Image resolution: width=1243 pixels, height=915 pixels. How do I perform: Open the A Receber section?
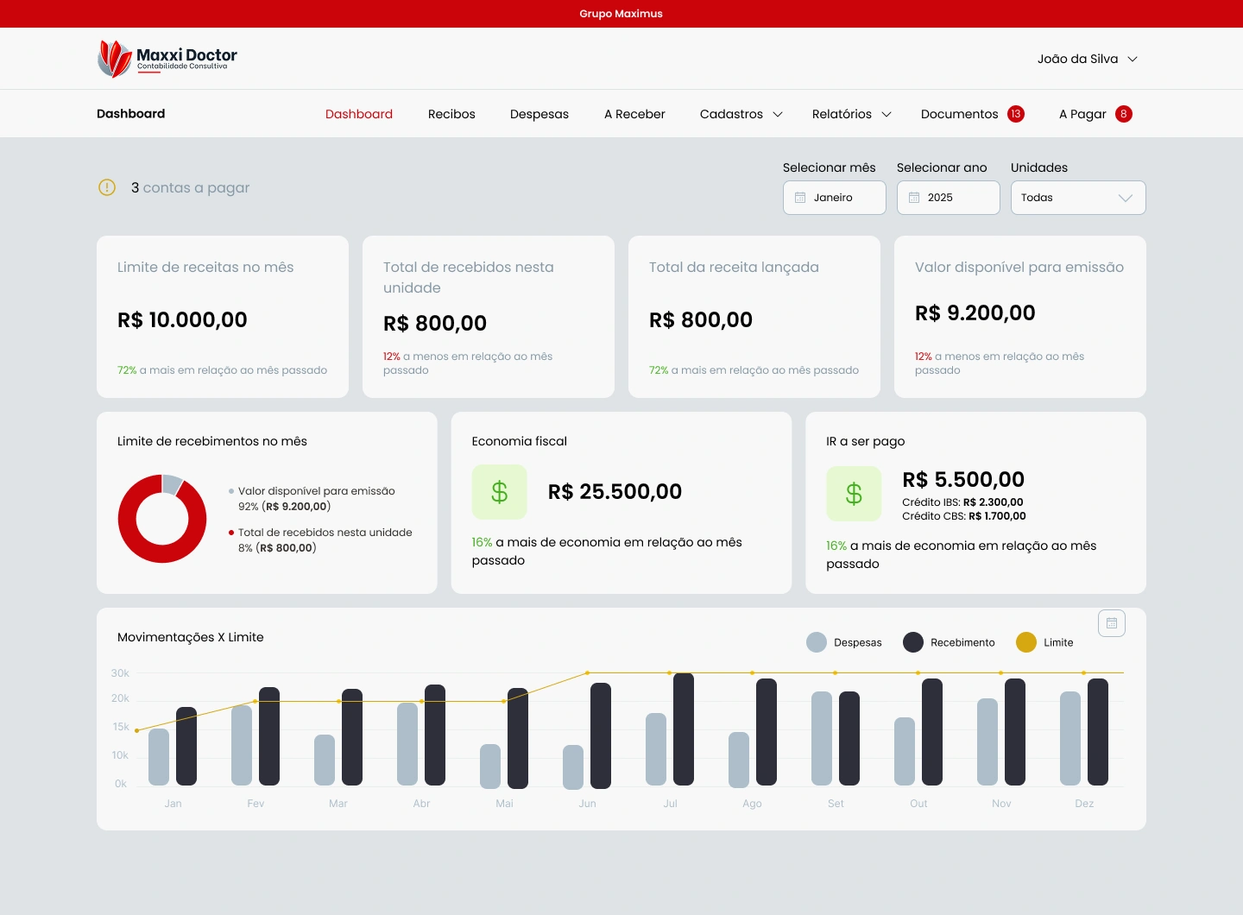[634, 114]
